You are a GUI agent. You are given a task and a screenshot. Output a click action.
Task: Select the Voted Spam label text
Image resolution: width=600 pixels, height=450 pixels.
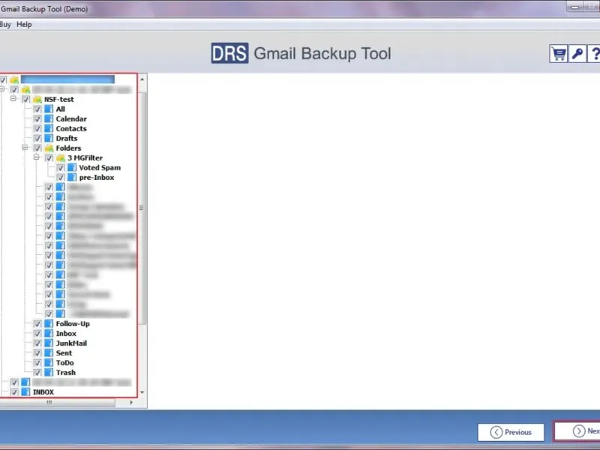100,167
